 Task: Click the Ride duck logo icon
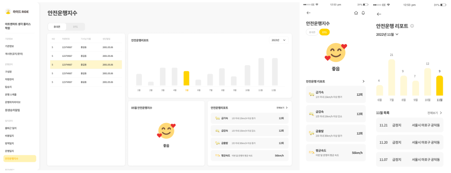(8, 12)
